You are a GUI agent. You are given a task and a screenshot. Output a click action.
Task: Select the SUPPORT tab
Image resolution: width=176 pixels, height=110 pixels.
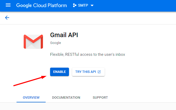(x=100, y=98)
